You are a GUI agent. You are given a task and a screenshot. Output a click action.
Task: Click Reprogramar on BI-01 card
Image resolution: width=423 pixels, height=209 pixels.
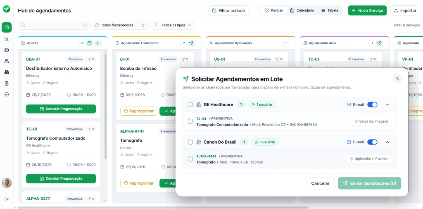139,111
